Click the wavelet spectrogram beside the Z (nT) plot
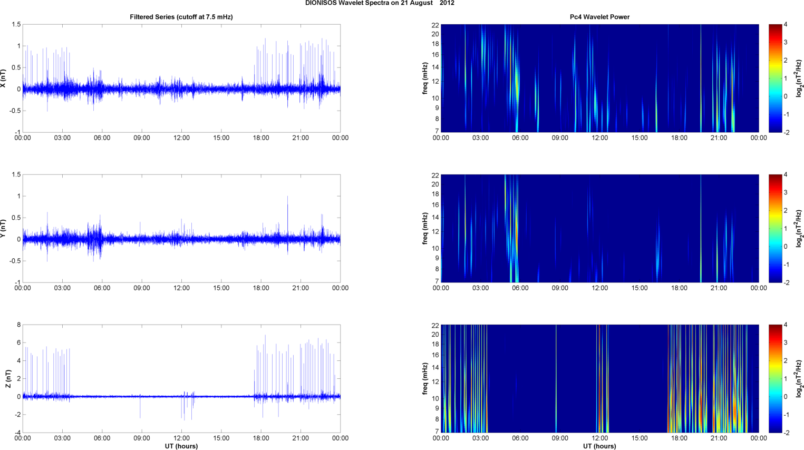Viewport: 804px width, 450px height. (x=599, y=379)
